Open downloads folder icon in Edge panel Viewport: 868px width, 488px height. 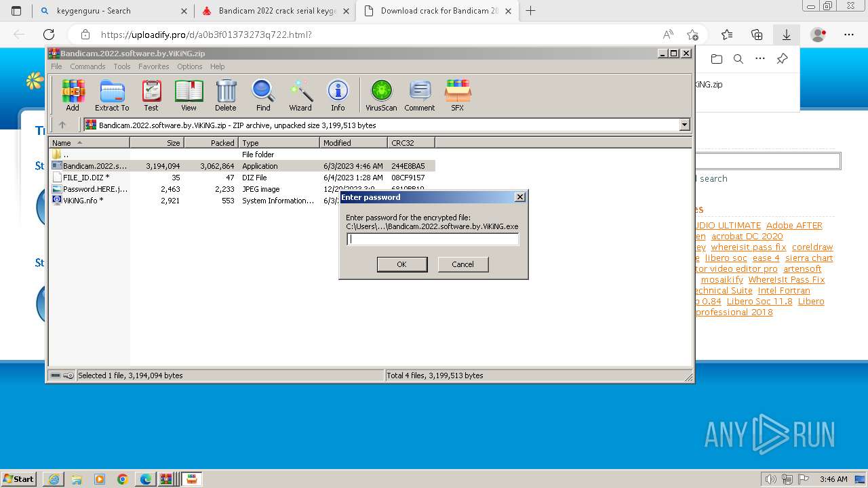pyautogui.click(x=717, y=59)
